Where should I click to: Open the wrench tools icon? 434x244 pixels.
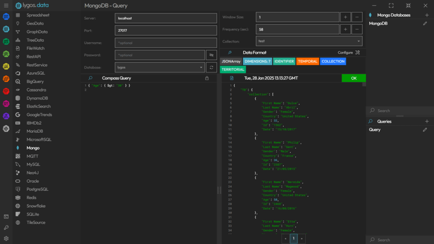click(6, 227)
